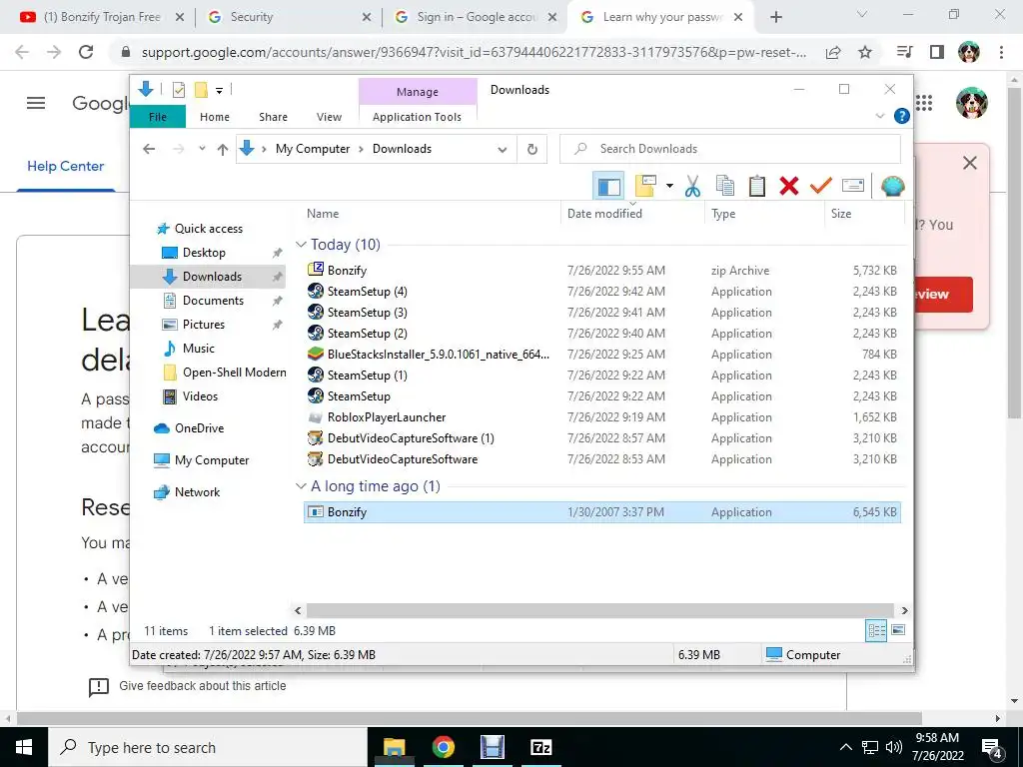The image size is (1023, 767).
Task: Open the View ribbon tab
Action: pyautogui.click(x=329, y=117)
